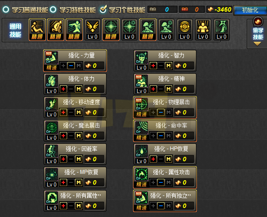Image resolution: width=267 pixels, height=217 pixels.
Task: Open the 通用技能 tab
Action: (x=15, y=30)
